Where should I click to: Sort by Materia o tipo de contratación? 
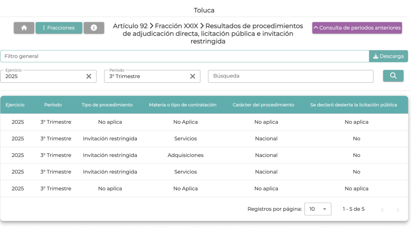(183, 105)
